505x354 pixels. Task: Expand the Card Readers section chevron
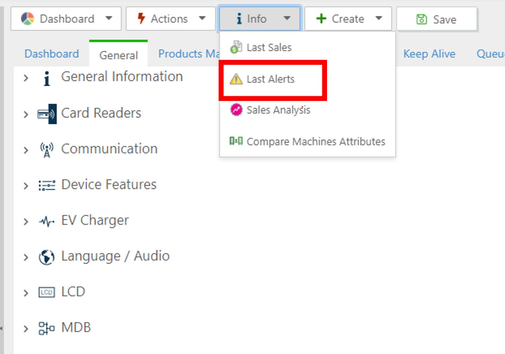tap(26, 114)
